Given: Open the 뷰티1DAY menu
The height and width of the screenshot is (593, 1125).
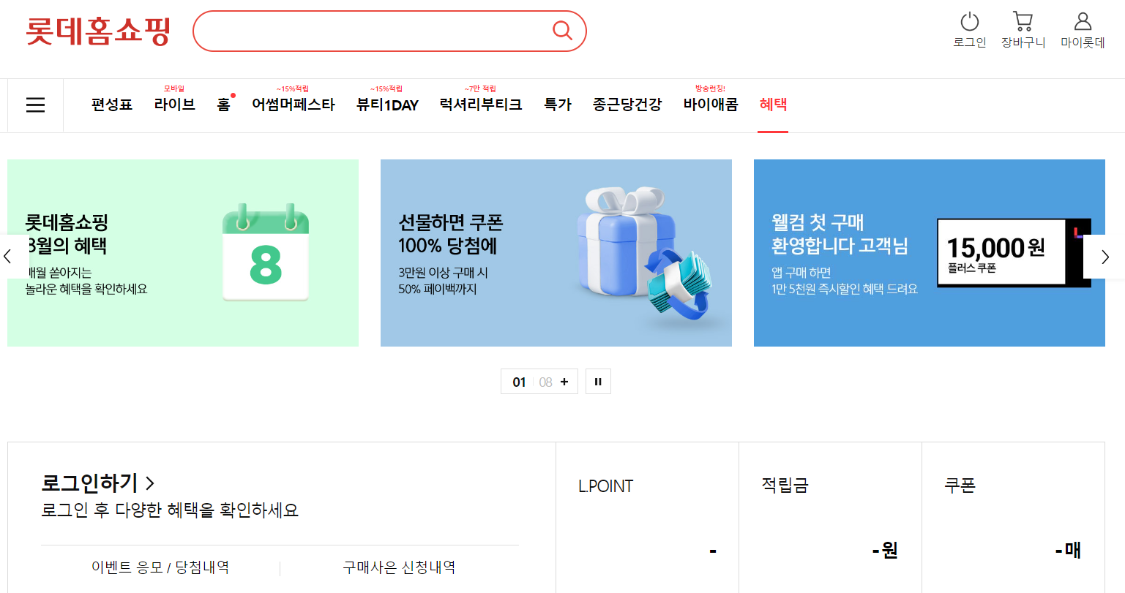Looking at the screenshot, I should pyautogui.click(x=387, y=105).
